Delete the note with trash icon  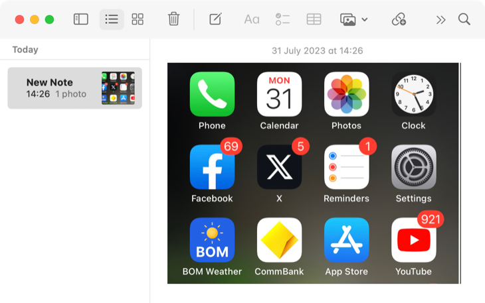point(173,19)
